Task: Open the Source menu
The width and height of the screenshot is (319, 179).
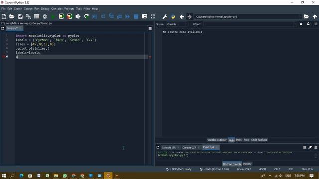Action: [28, 9]
